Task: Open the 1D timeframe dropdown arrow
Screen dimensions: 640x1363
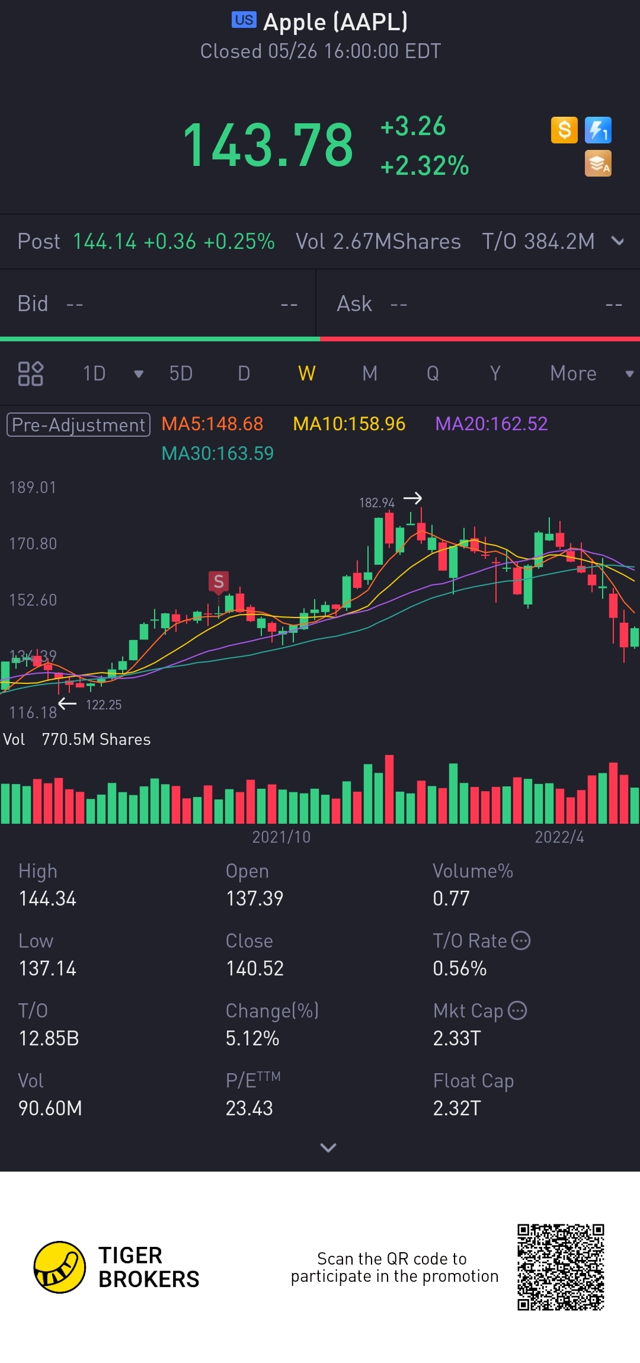Action: (139, 374)
